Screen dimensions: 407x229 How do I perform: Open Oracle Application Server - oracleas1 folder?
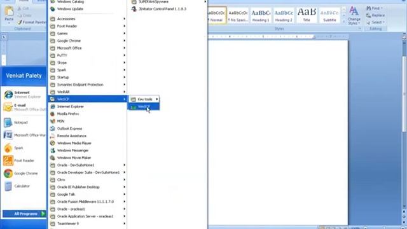(88, 216)
